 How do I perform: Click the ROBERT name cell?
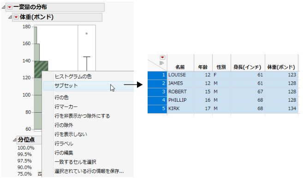[180, 92]
